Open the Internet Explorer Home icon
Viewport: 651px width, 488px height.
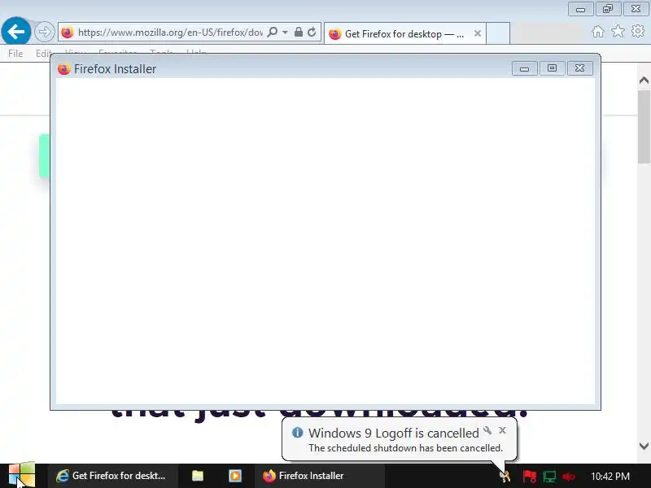point(598,32)
